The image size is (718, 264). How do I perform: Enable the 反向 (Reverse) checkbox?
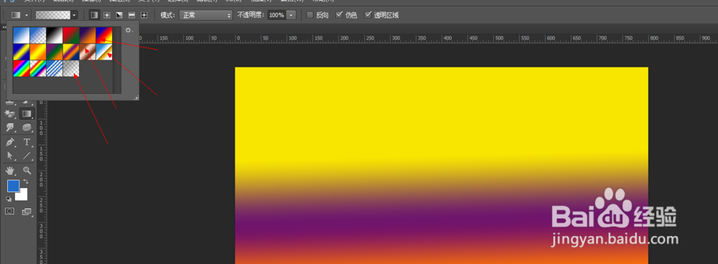click(x=310, y=15)
